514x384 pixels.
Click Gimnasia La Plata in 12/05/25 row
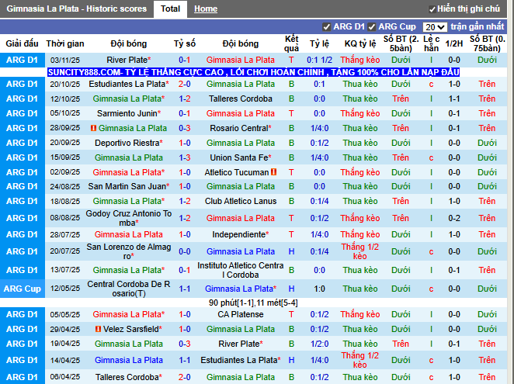240,289
